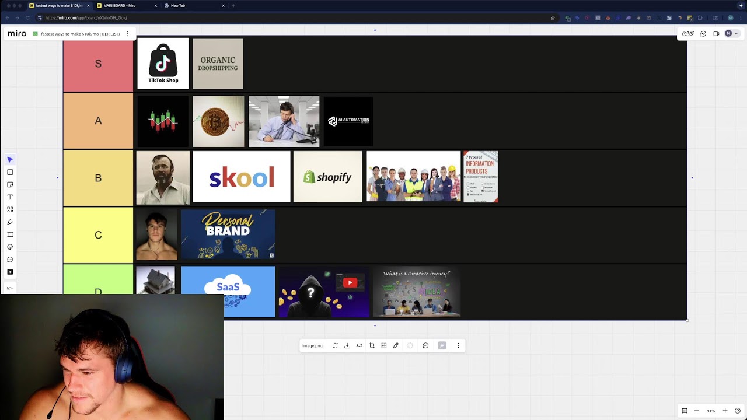Crop the selected image

(x=372, y=345)
